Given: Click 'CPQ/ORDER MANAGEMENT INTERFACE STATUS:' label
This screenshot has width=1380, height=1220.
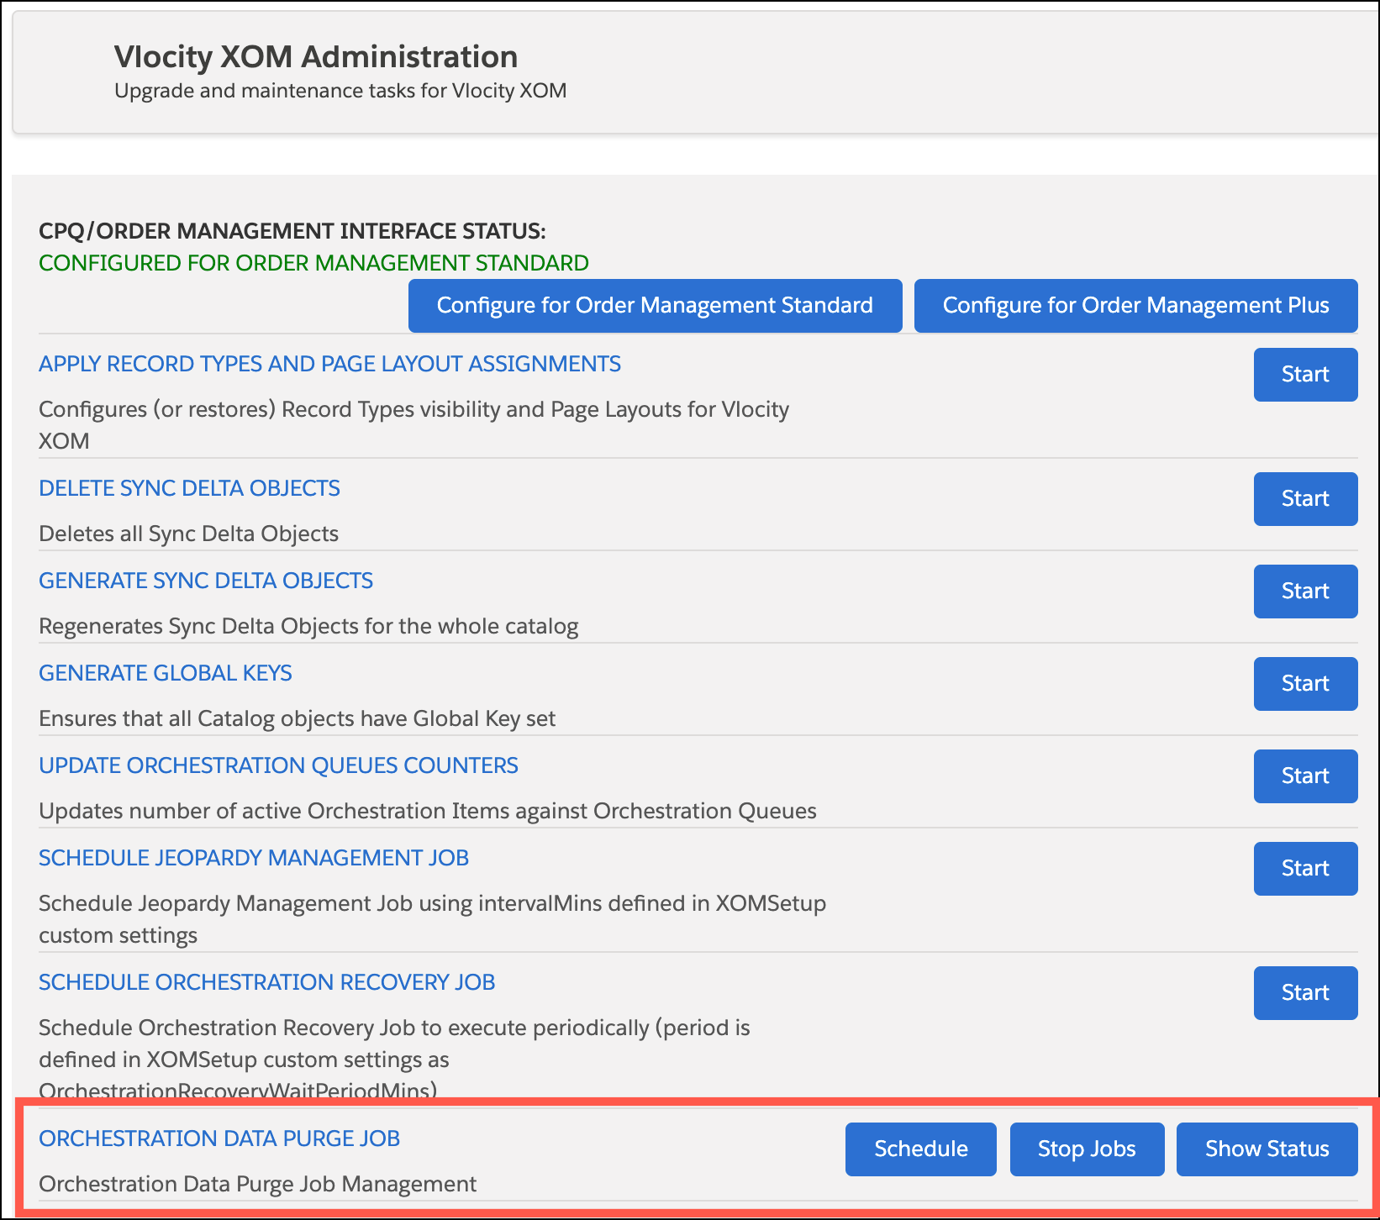Looking at the screenshot, I should (x=292, y=231).
